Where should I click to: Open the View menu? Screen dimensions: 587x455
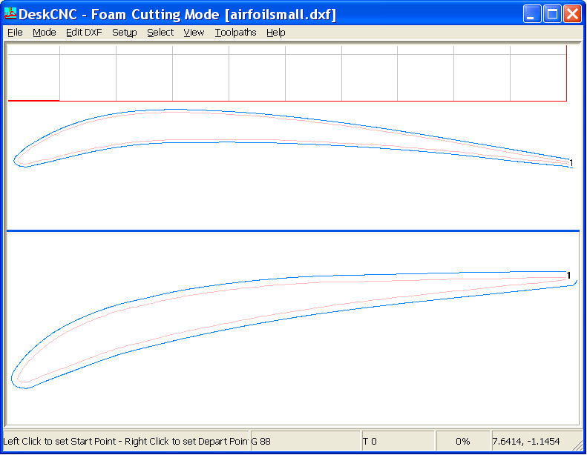(x=194, y=33)
